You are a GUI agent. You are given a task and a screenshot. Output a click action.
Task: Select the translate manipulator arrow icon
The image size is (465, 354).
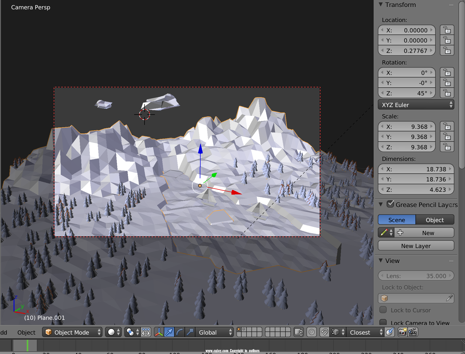(x=169, y=332)
